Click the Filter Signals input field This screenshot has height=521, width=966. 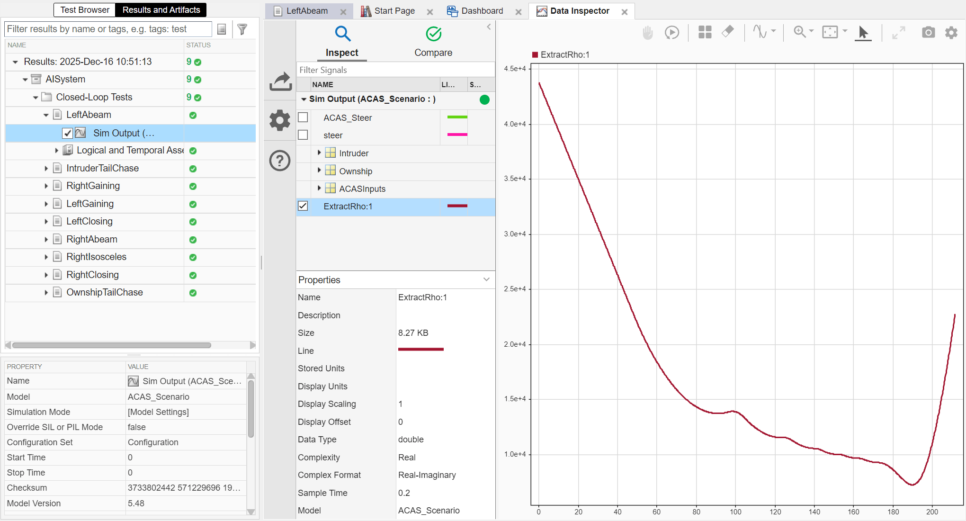click(x=395, y=70)
